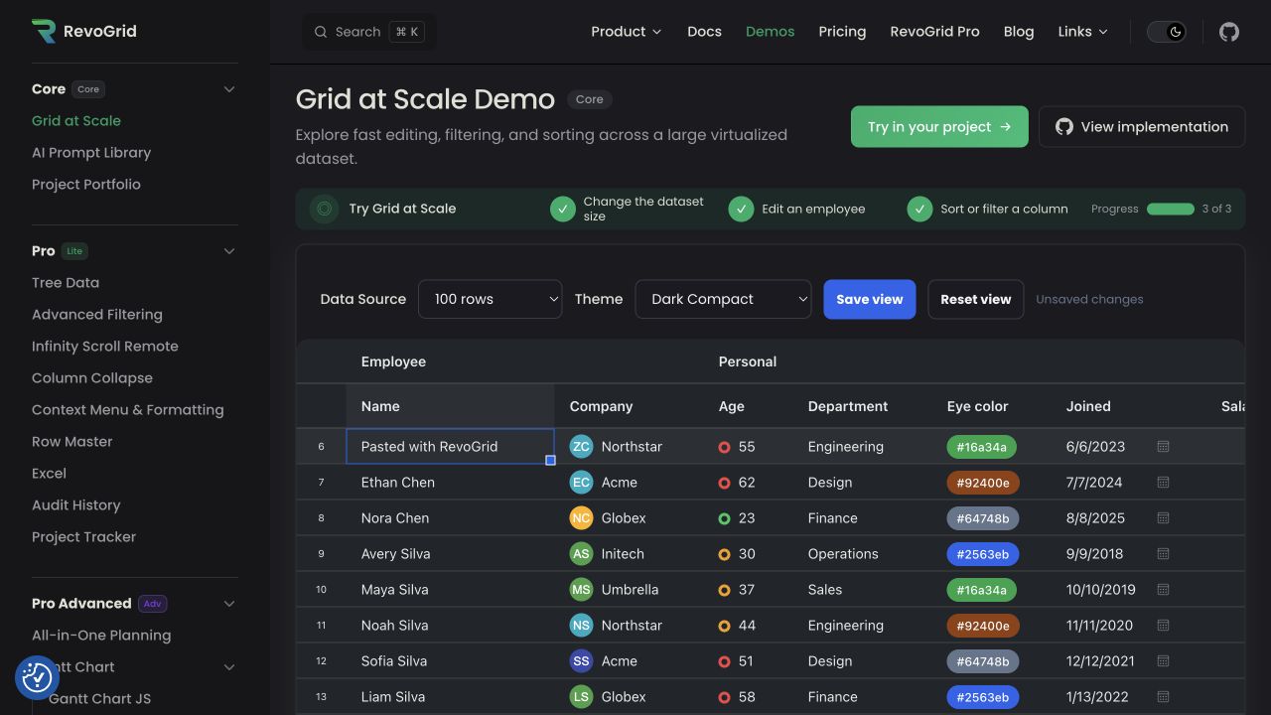Image resolution: width=1271 pixels, height=715 pixels.
Task: Click the NC avatar next to Globex
Action: (x=581, y=518)
